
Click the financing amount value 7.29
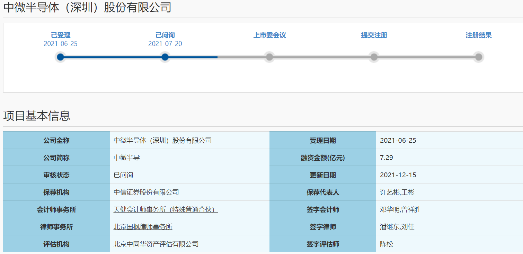pyautogui.click(x=387, y=158)
